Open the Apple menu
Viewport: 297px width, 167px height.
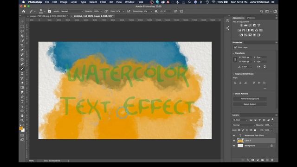pyautogui.click(x=24, y=2)
